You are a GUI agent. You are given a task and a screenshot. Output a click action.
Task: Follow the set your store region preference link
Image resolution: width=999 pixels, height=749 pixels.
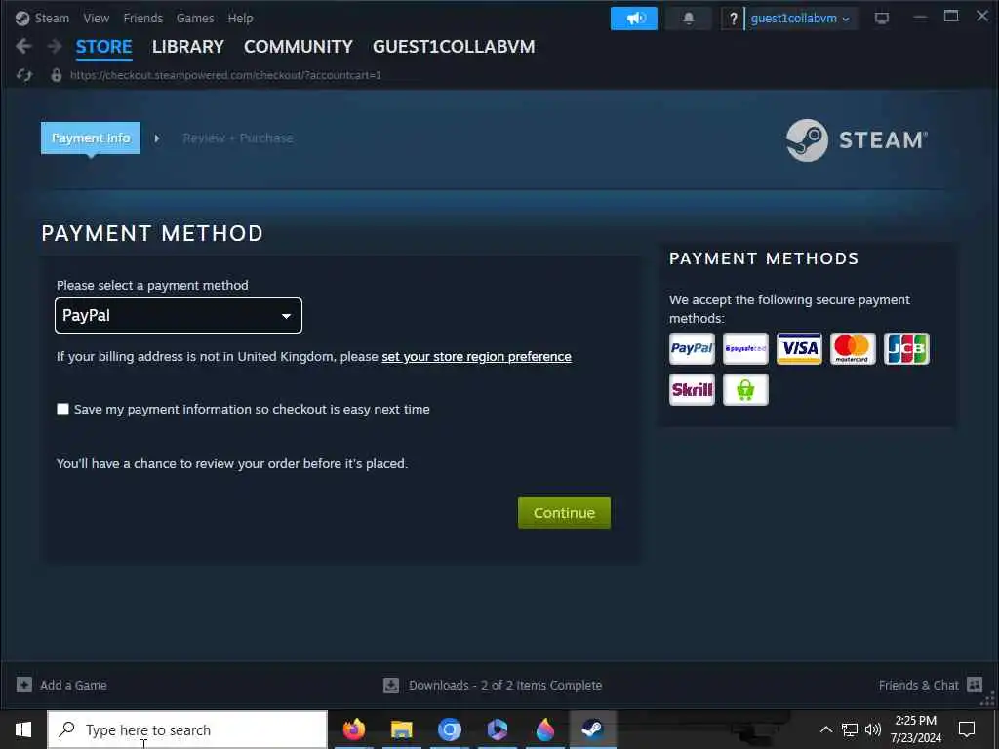(x=476, y=357)
